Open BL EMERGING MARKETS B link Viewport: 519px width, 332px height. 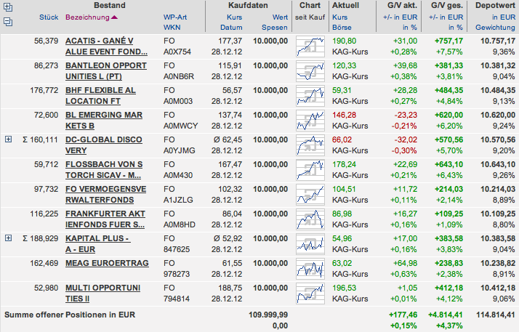pyautogui.click(x=104, y=121)
